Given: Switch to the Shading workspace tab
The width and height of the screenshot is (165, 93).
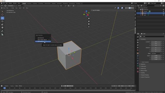Looking at the screenshot, I should [54, 3].
